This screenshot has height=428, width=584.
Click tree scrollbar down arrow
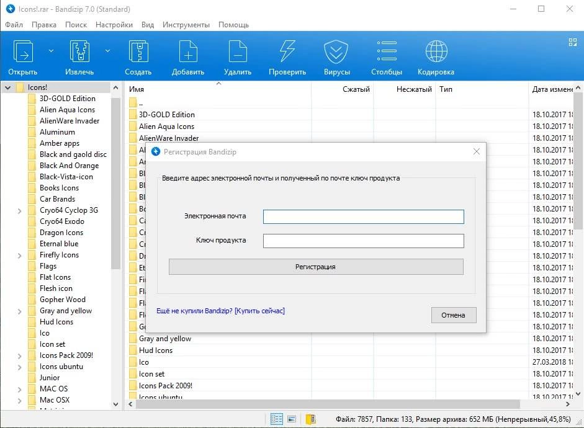[x=116, y=404]
